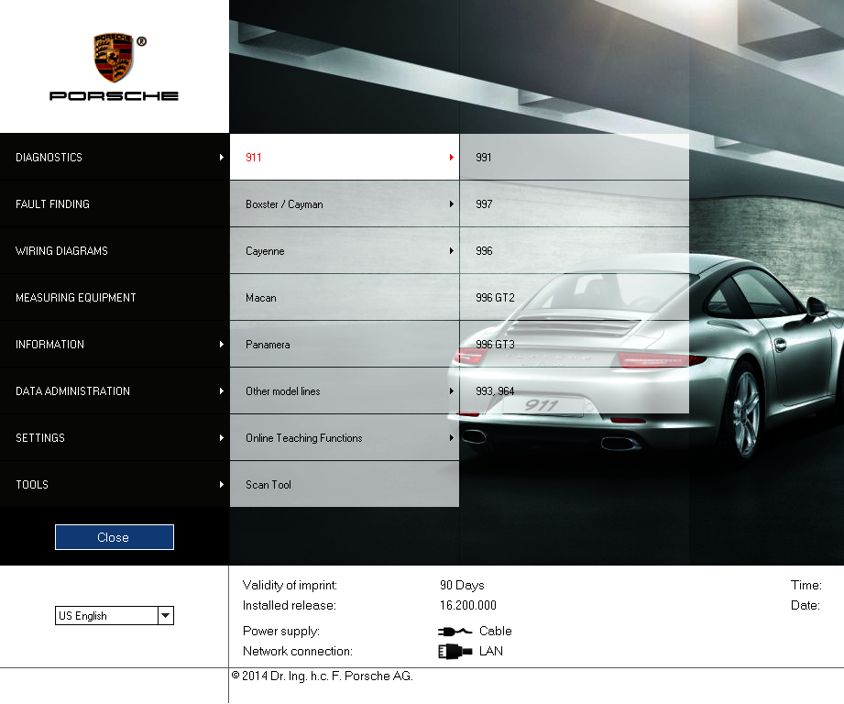Choose Boxster / Cayman model line
The height and width of the screenshot is (704, 844).
point(345,204)
